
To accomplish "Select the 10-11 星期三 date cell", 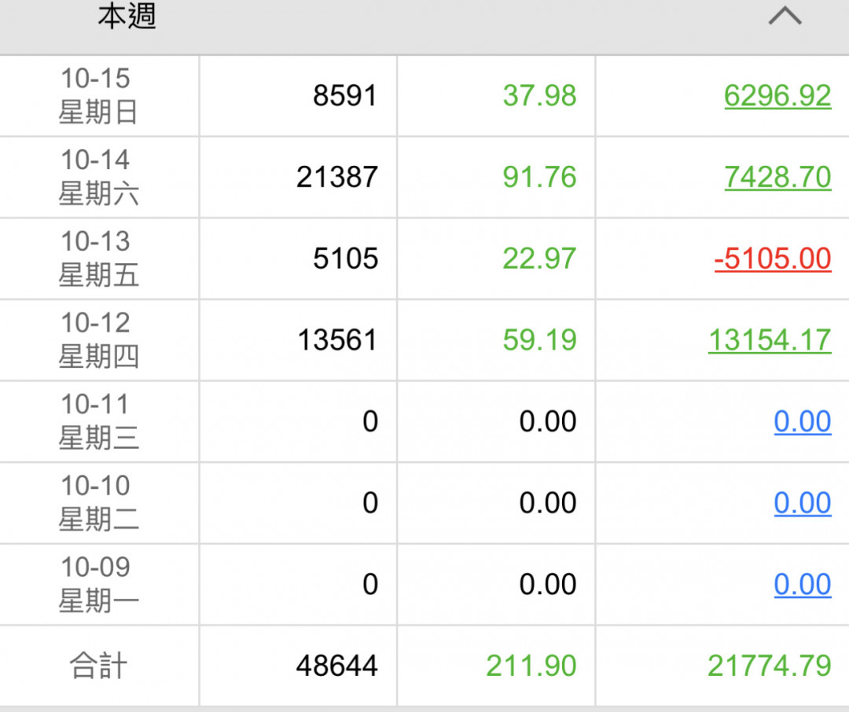I will tap(98, 421).
